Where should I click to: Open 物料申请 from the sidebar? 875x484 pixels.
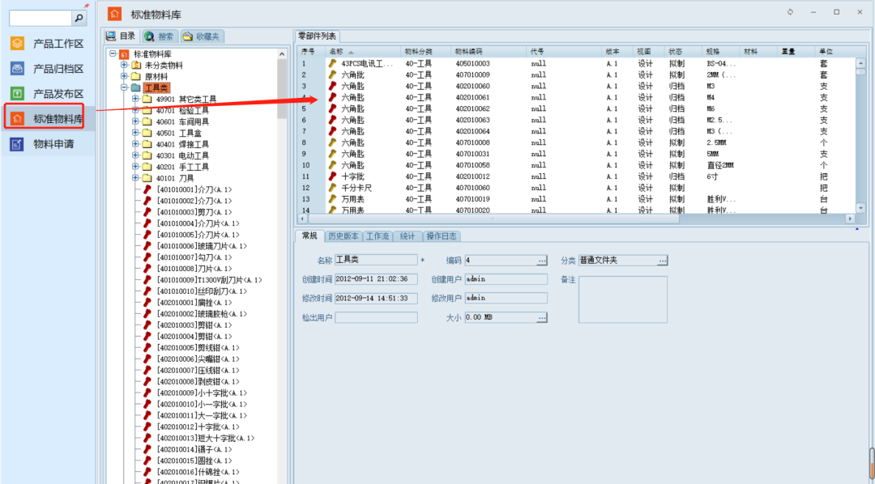[x=53, y=144]
